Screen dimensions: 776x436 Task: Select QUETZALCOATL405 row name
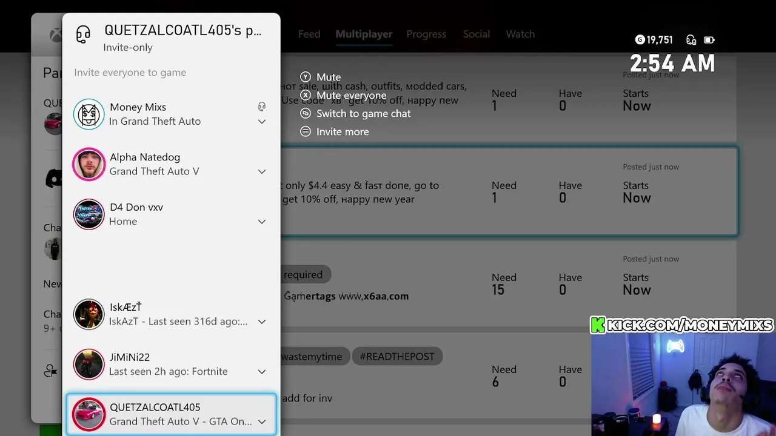155,407
